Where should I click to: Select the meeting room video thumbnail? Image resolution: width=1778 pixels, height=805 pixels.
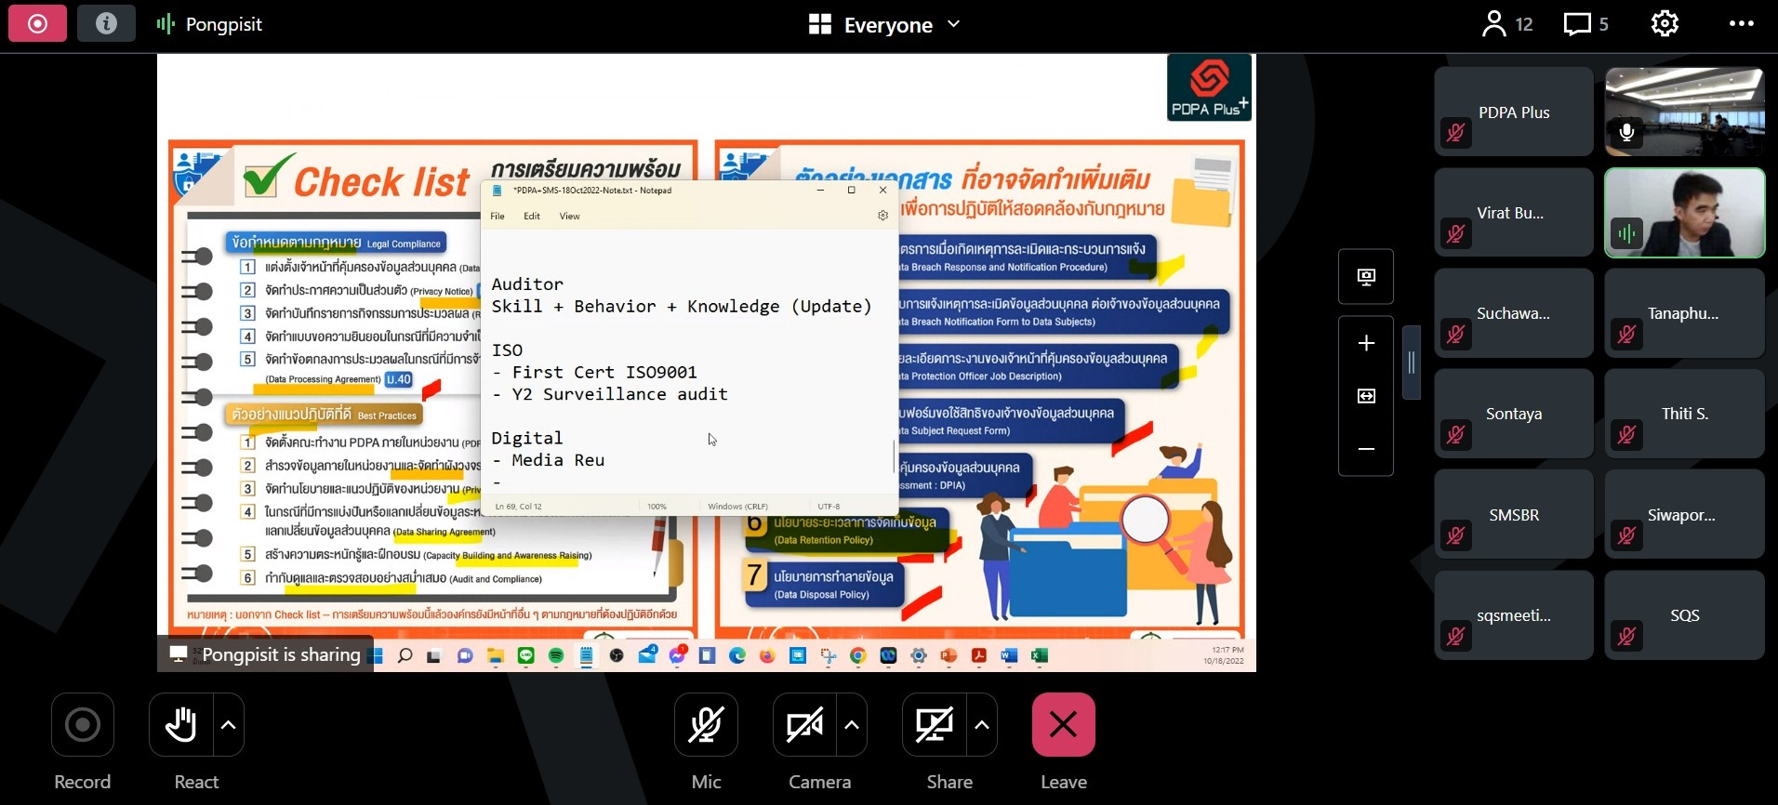1685,112
